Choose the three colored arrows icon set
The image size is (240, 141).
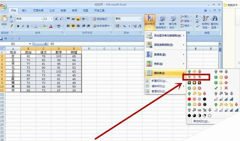coord(194,72)
